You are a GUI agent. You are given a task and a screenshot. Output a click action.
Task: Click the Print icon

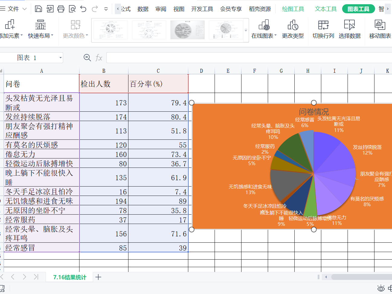point(61,9)
